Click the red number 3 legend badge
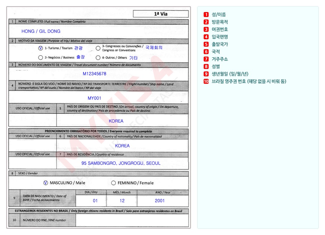Viewport: 325px width, 235px height. click(x=206, y=29)
